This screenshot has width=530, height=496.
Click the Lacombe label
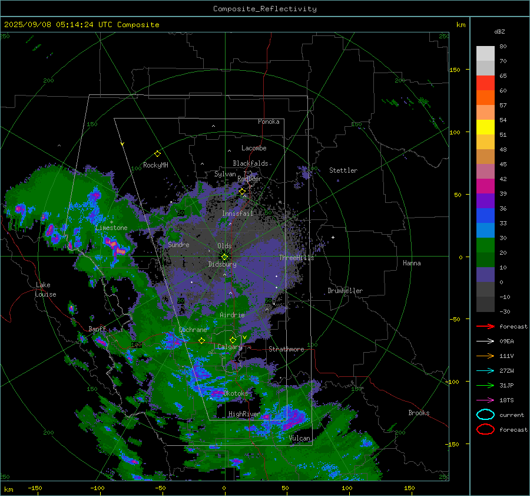tap(254, 148)
